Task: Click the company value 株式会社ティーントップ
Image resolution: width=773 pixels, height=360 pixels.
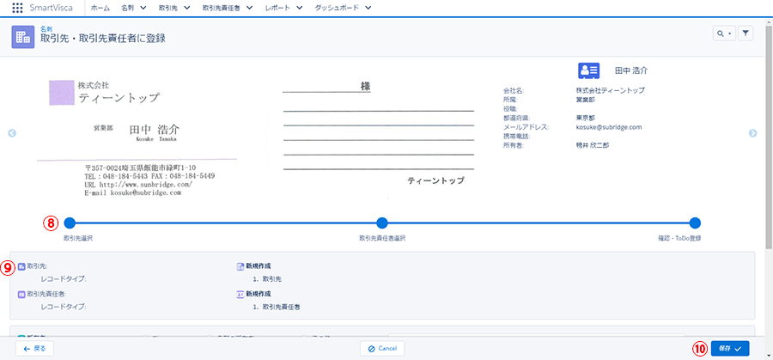Action: (x=611, y=91)
